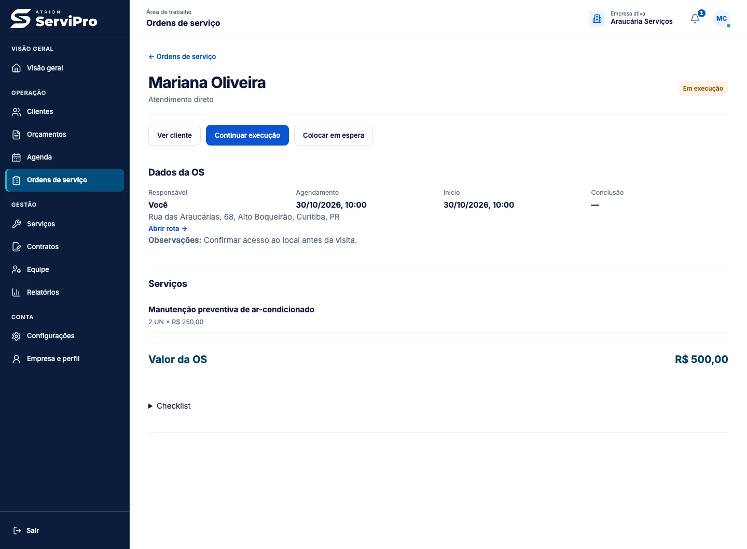
Task: Click the Em execução status badge
Action: [703, 89]
